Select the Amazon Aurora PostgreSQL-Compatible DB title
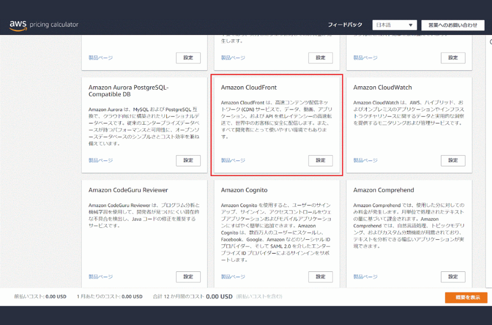 coord(129,91)
